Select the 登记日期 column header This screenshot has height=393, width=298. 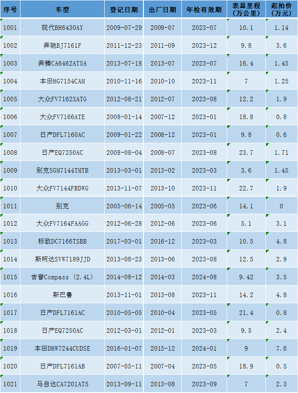click(x=124, y=9)
